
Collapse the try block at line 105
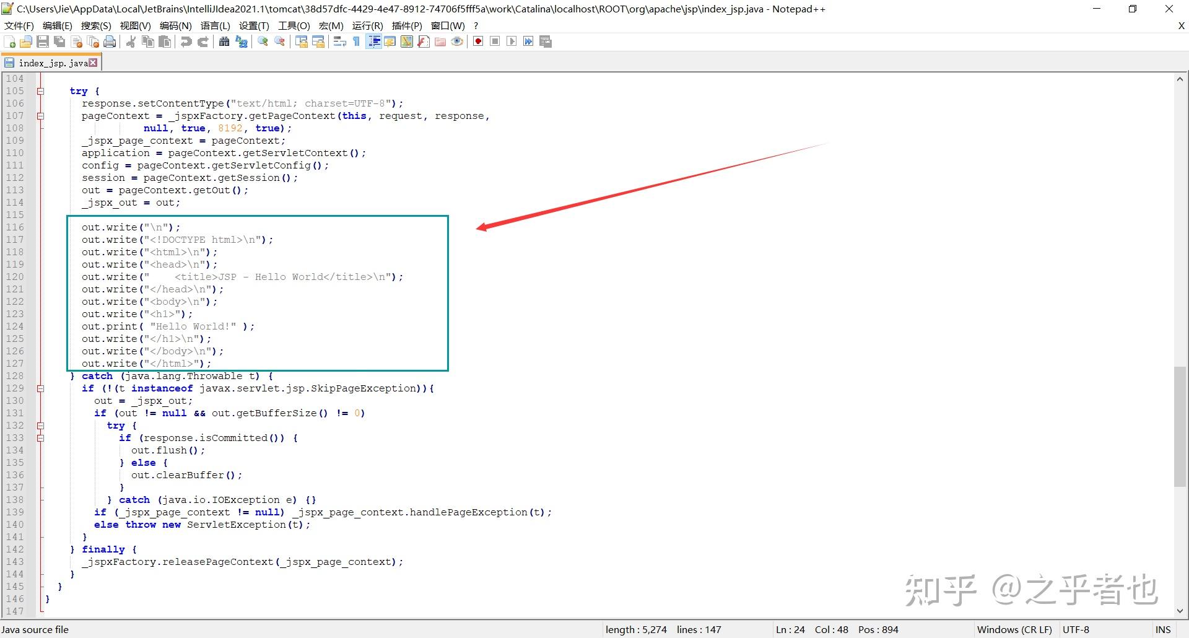coord(41,91)
